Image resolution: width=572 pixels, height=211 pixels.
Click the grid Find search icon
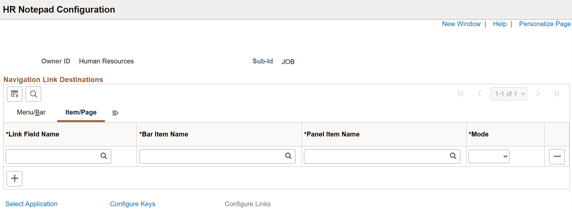click(33, 94)
